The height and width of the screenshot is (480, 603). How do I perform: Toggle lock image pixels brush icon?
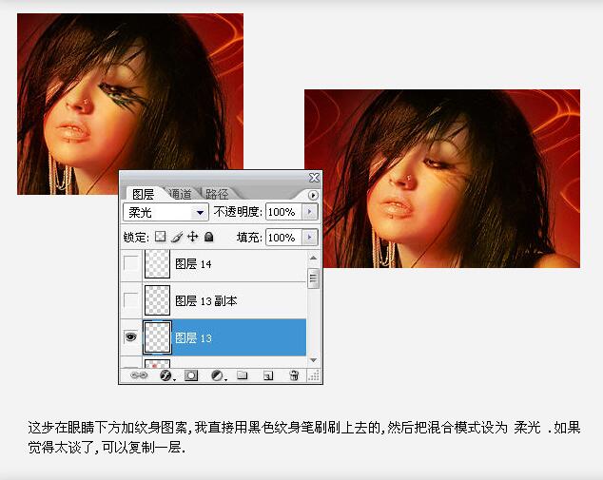pyautogui.click(x=177, y=237)
